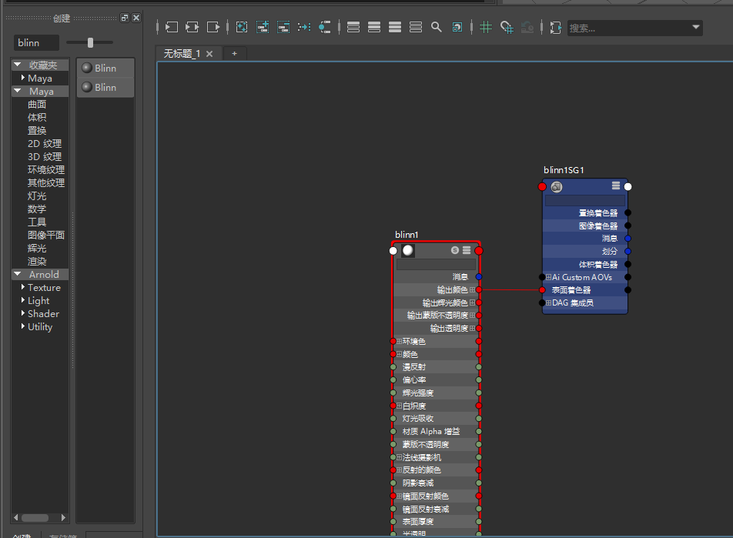This screenshot has height=538, width=733.
Task: Float the 创建 panel with undock icon
Action: 125,18
